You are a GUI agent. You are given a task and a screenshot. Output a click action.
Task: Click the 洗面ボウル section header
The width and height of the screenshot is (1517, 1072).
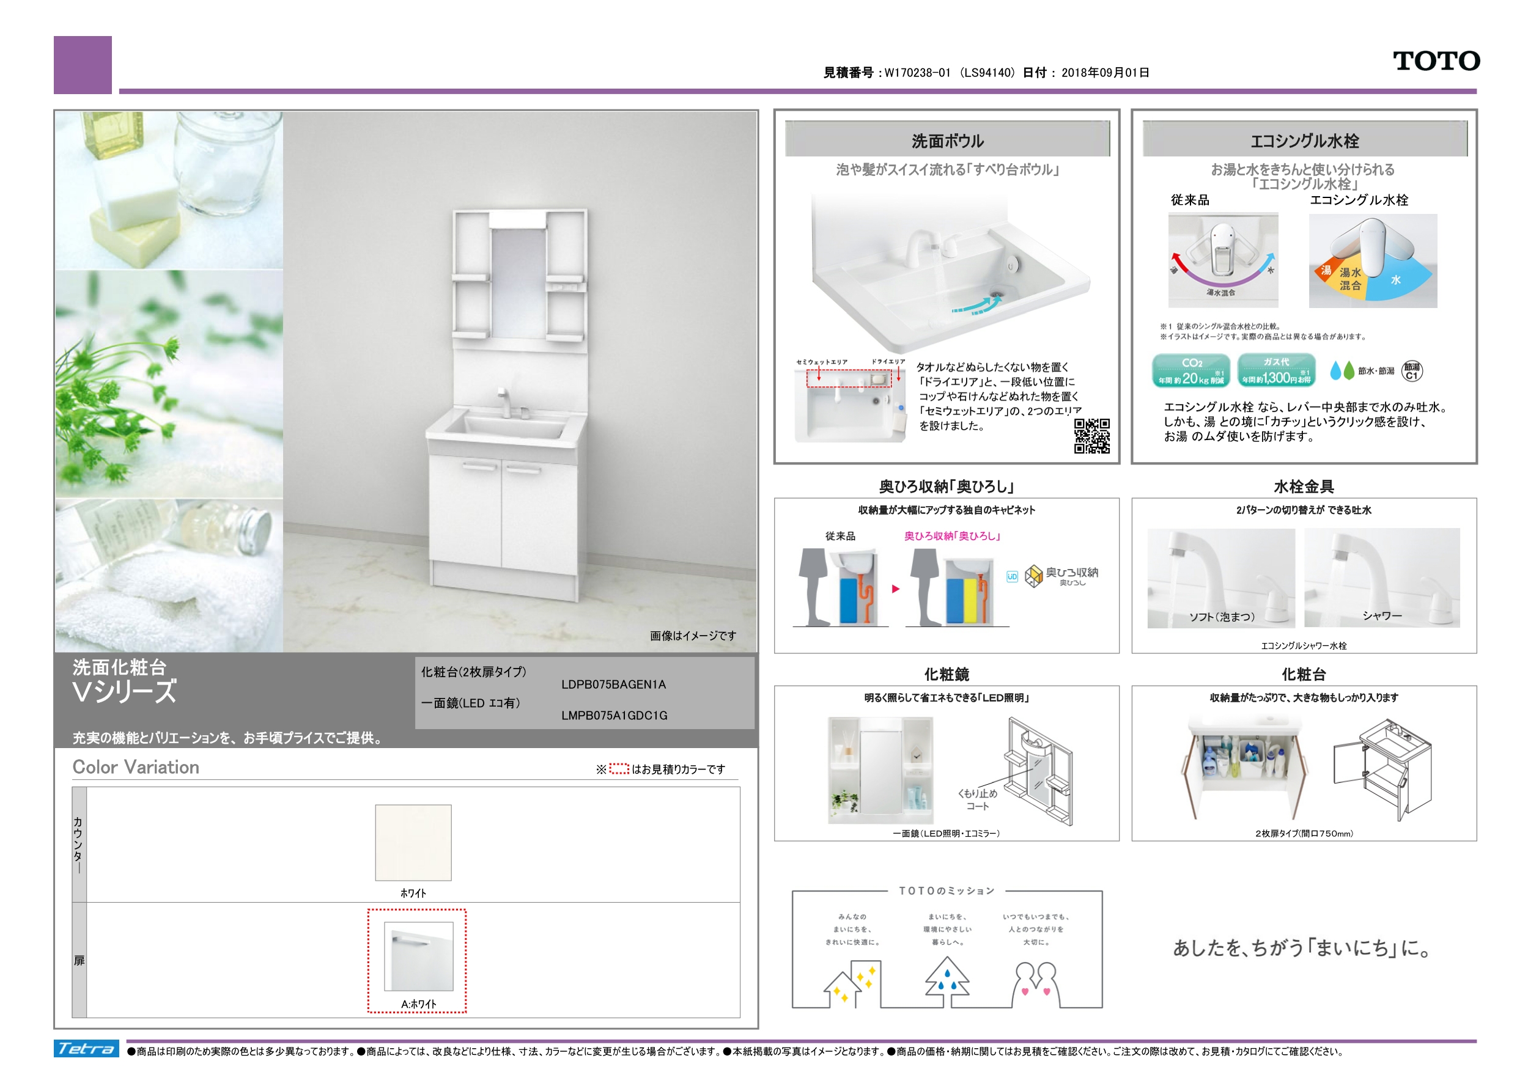[947, 141]
